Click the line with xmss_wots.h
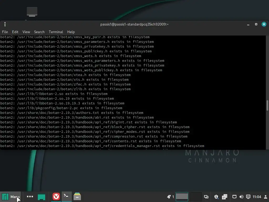The width and height of the screenshot is (269, 202). click(x=71, y=56)
